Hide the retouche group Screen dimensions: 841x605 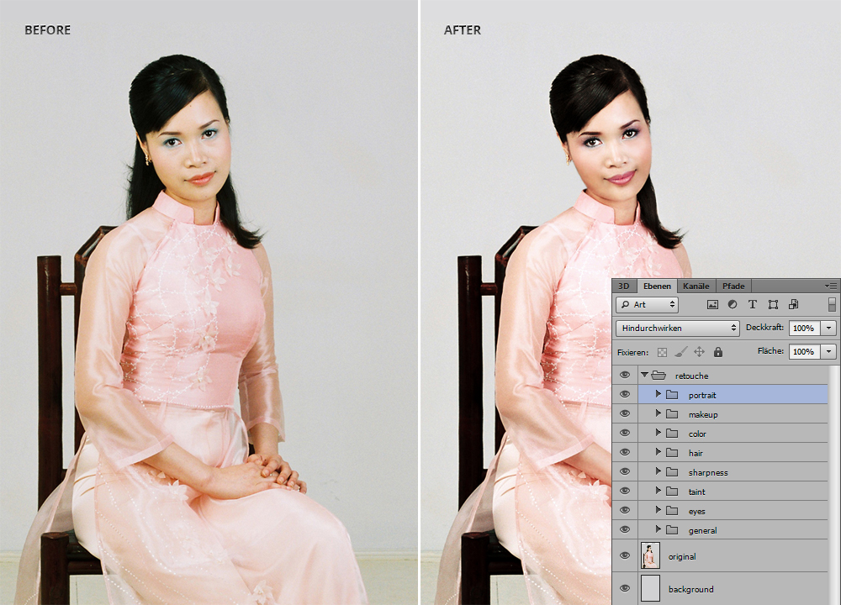point(625,375)
